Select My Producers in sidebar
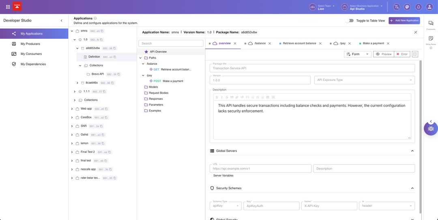Image resolution: width=438 pixels, height=220 pixels. coord(30,44)
